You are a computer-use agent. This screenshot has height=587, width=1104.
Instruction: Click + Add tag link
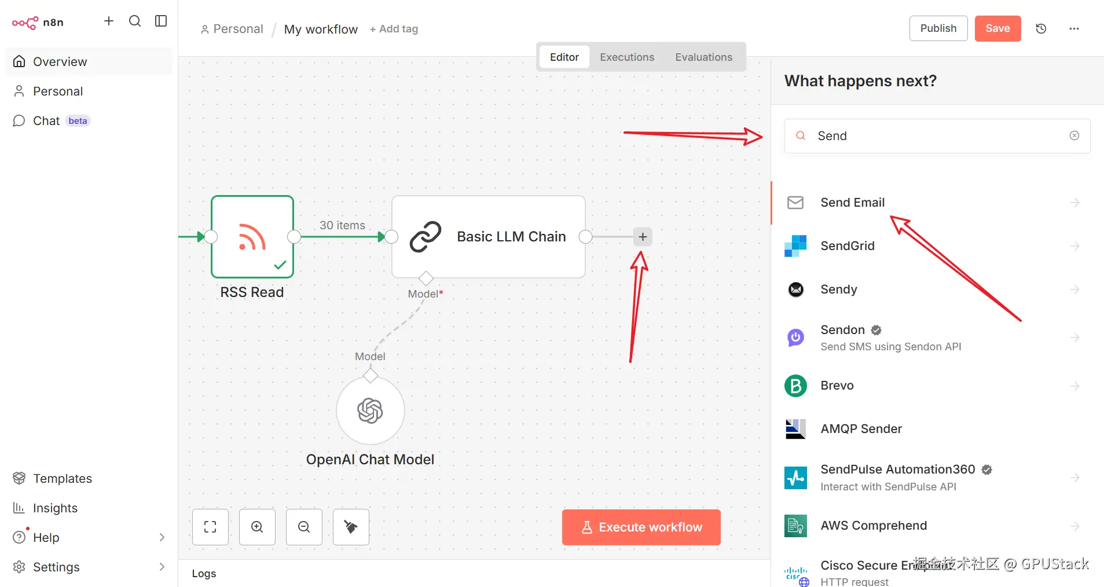(x=394, y=29)
